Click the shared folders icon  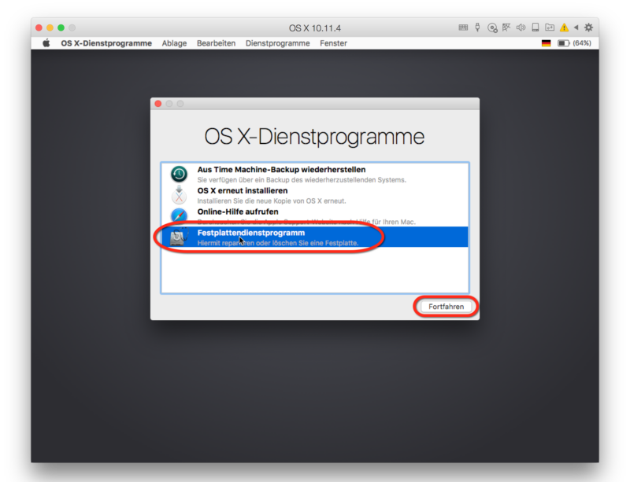pyautogui.click(x=550, y=28)
